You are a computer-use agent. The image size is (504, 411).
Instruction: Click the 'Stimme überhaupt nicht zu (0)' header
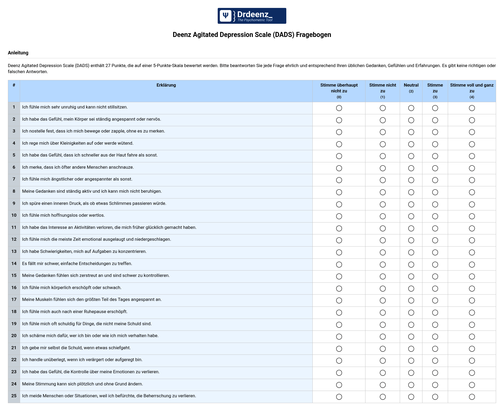coord(339,91)
